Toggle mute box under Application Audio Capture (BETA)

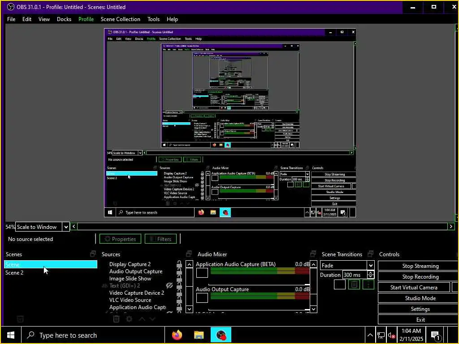pos(202,273)
